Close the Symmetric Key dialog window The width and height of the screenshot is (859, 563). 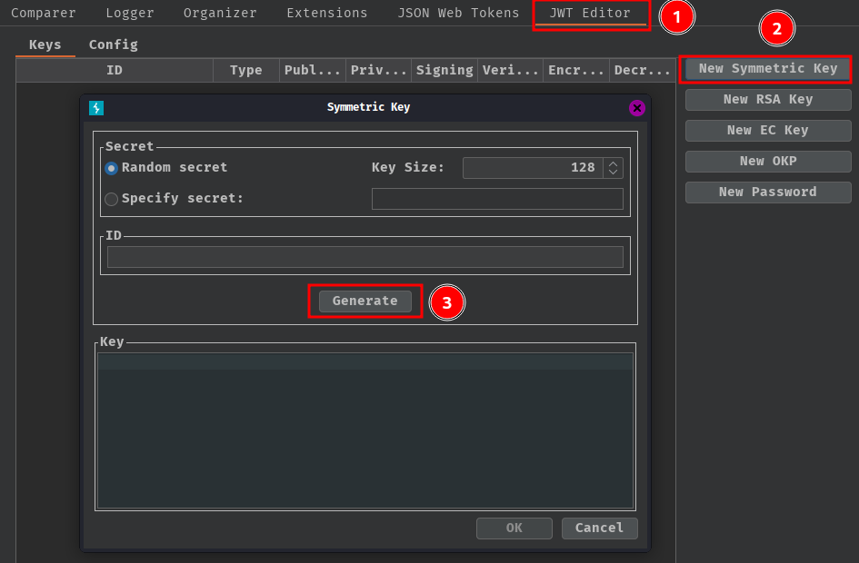point(636,108)
